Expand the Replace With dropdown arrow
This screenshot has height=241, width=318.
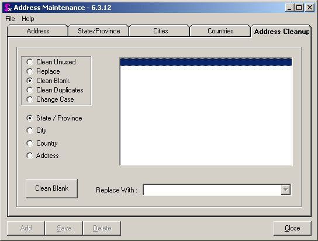285,190
